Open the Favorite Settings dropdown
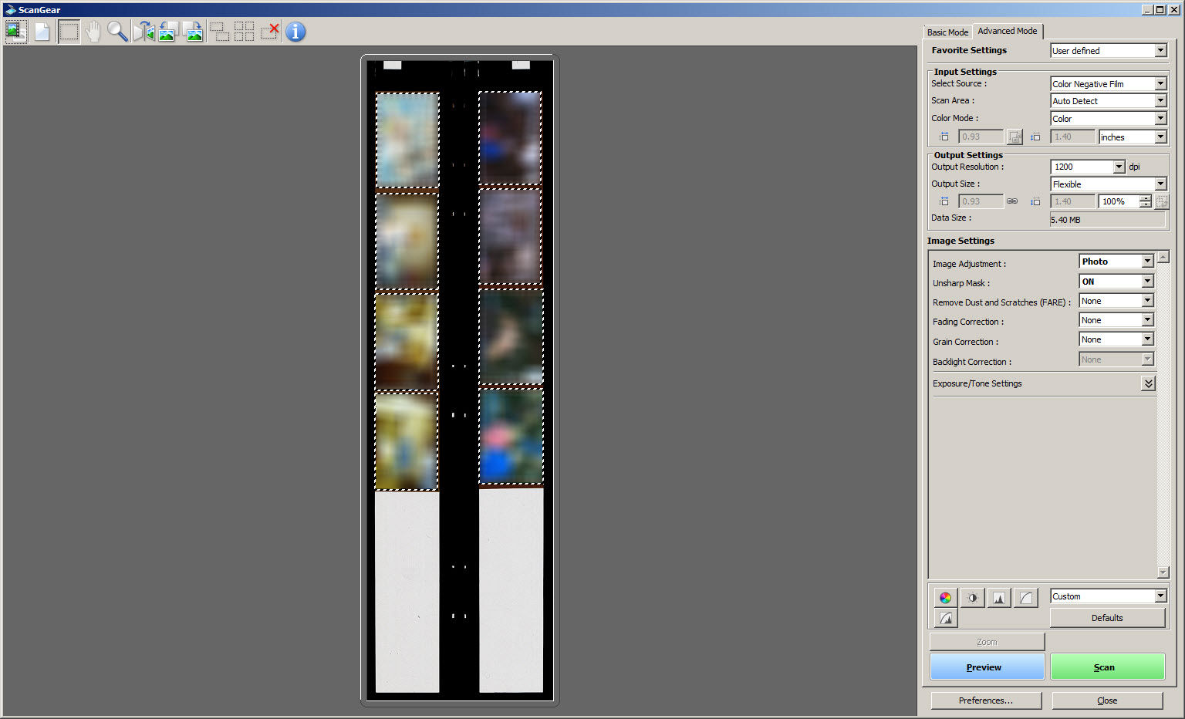The width and height of the screenshot is (1185, 719). click(1109, 51)
